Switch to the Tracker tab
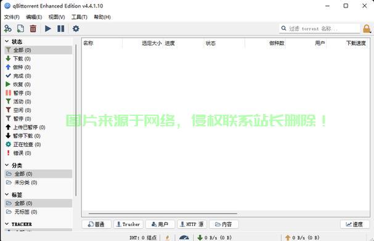 pyautogui.click(x=128, y=224)
